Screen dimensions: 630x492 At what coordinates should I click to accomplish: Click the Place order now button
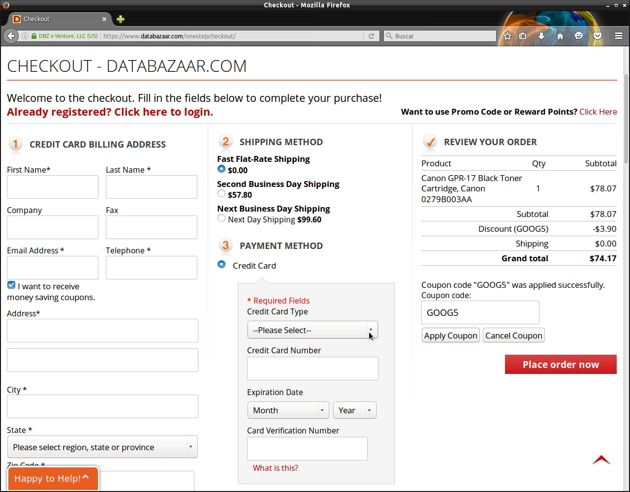(561, 365)
